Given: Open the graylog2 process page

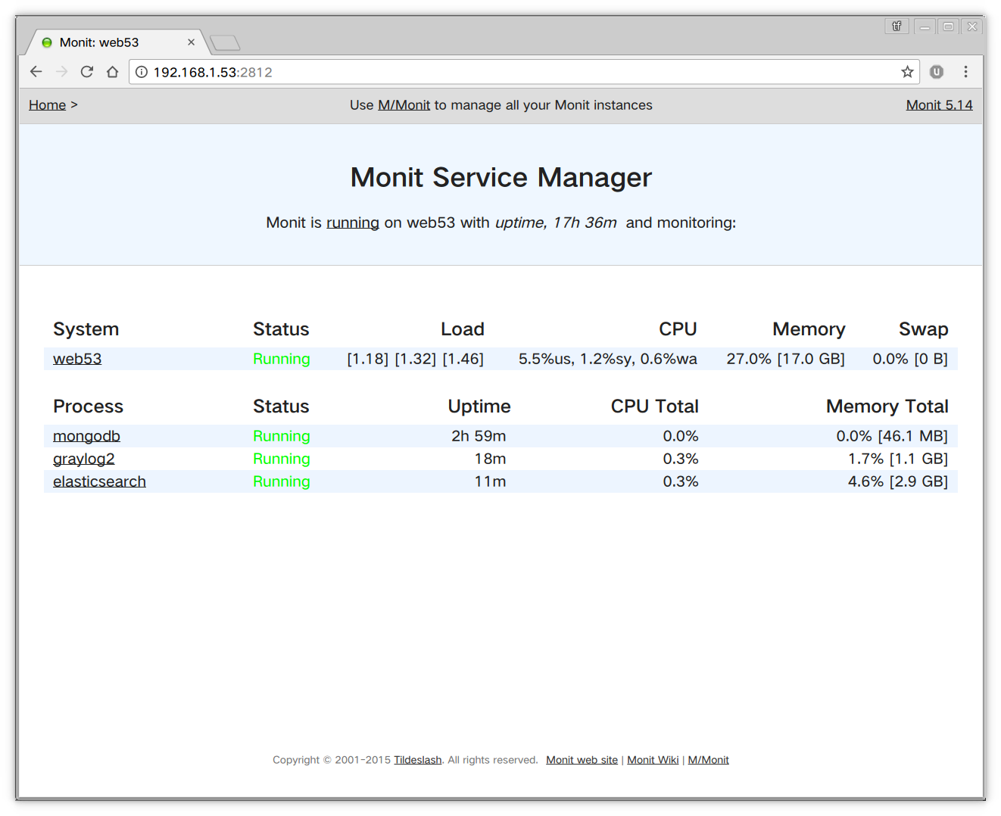Looking at the screenshot, I should pos(83,459).
